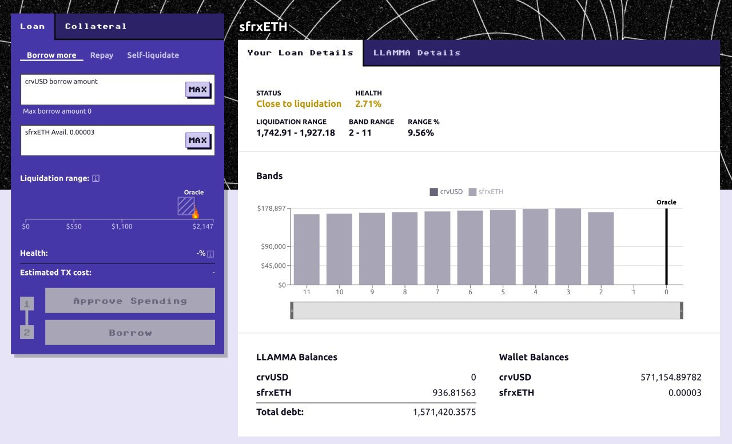Switch to the Collateral tab

(96, 26)
